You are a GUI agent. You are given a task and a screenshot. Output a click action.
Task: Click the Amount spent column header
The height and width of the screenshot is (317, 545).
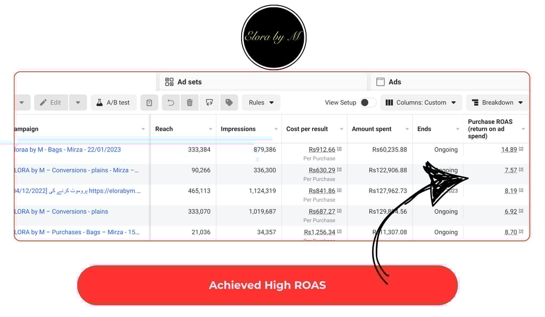click(371, 129)
